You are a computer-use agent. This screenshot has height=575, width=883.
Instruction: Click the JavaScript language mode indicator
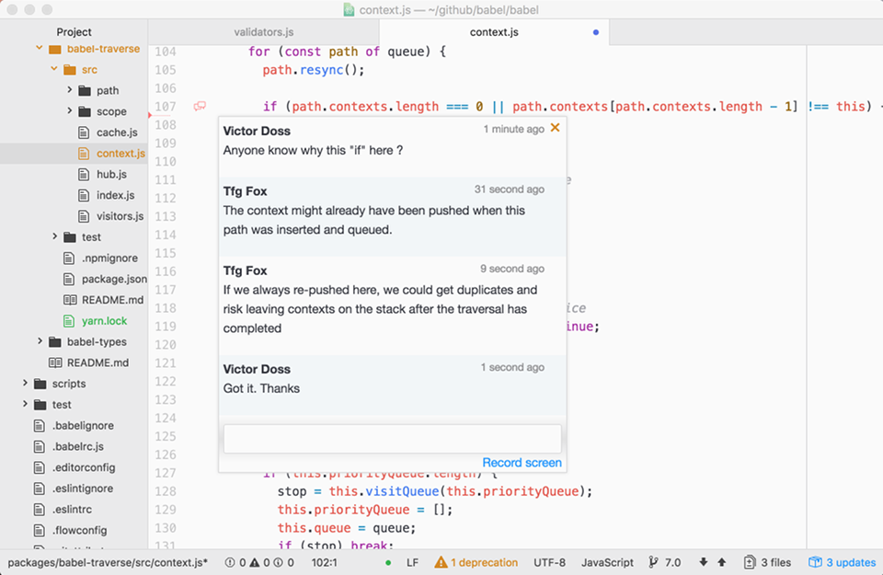pos(606,561)
